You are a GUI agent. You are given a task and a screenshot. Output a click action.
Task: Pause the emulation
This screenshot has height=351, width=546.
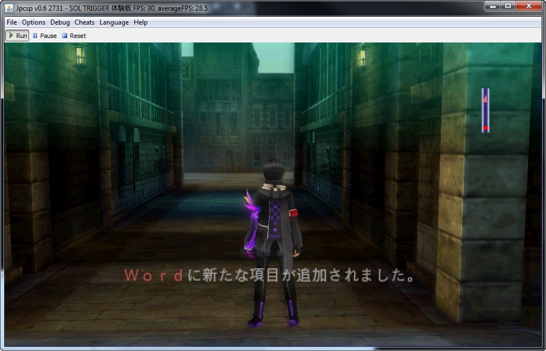tap(45, 35)
